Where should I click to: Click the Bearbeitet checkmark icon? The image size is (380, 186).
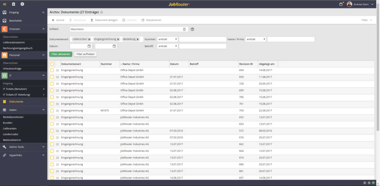(x=4, y=21)
